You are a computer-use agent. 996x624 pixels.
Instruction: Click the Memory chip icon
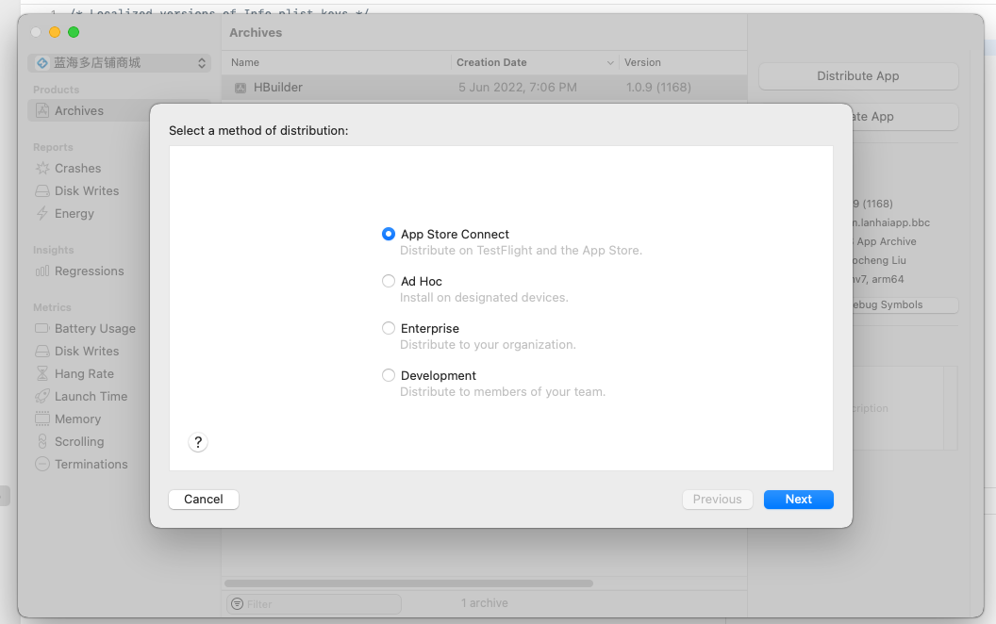pyautogui.click(x=42, y=419)
